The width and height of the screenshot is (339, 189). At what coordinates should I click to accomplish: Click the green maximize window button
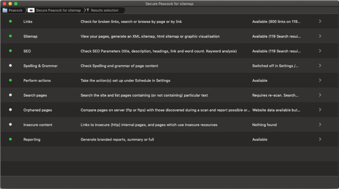pos(16,3)
